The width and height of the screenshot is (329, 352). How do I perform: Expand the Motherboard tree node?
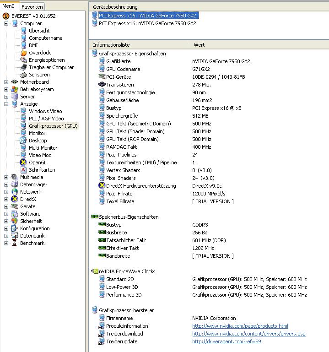6,82
